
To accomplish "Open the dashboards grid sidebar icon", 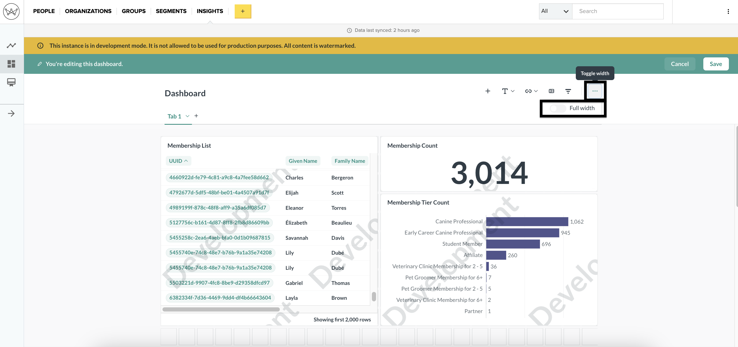I will [x=11, y=64].
